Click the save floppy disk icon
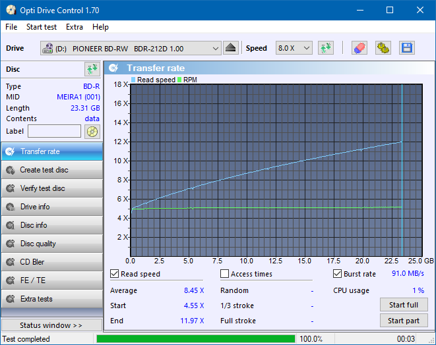The width and height of the screenshot is (436, 345). [x=406, y=48]
